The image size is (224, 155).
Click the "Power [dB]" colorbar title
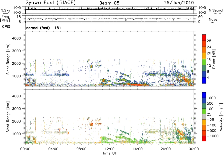(214, 59)
